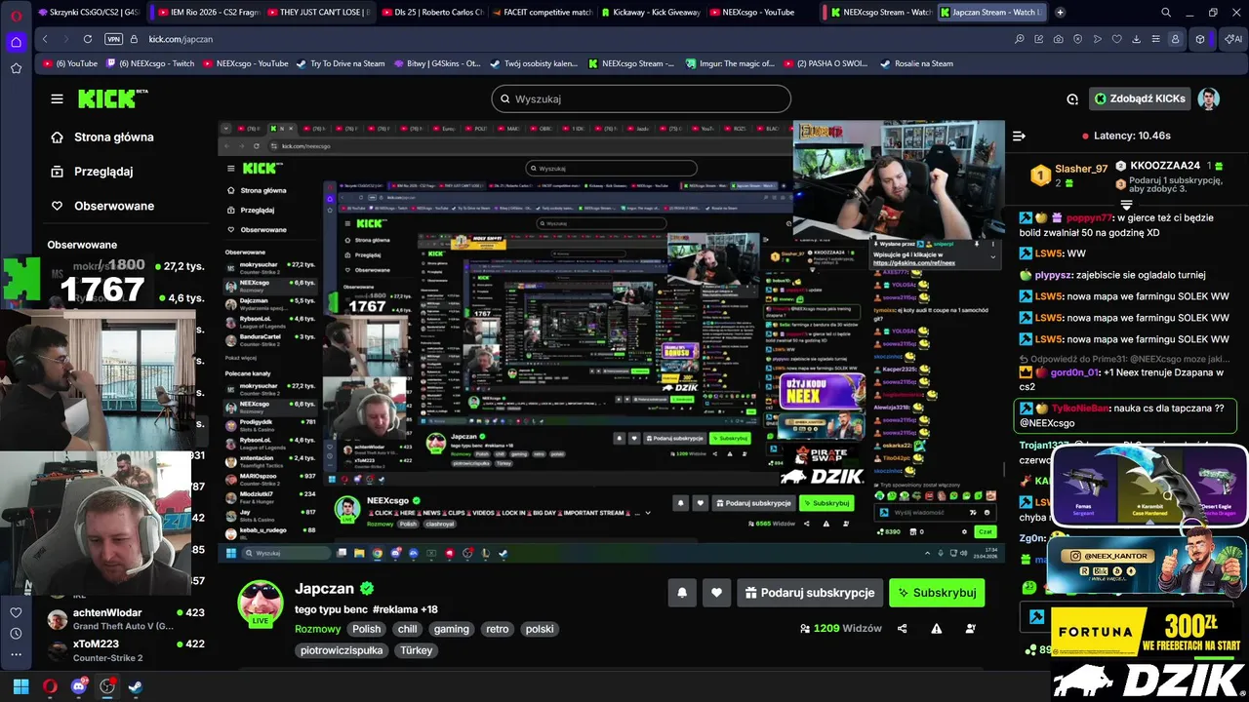Toggle stream notifications bell
This screenshot has width=1249, height=702.
pos(682,593)
